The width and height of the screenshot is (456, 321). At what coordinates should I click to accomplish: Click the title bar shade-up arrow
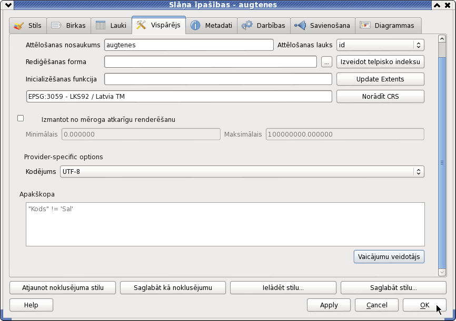pyautogui.click(x=437, y=5)
